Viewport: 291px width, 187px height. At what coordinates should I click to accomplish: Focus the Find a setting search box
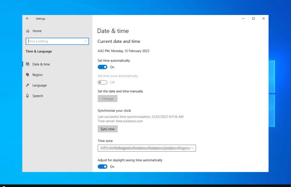57,41
